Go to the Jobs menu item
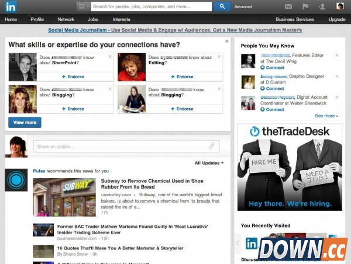351x264 pixels. click(x=92, y=19)
